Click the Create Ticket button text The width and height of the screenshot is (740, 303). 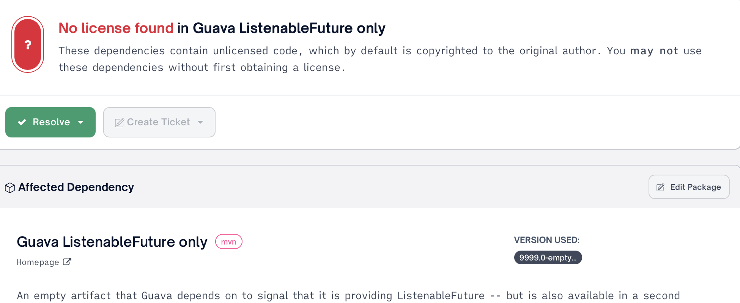tap(158, 122)
